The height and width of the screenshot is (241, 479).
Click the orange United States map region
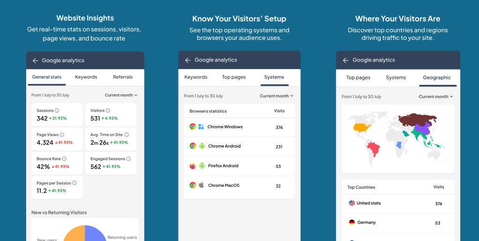point(361,127)
